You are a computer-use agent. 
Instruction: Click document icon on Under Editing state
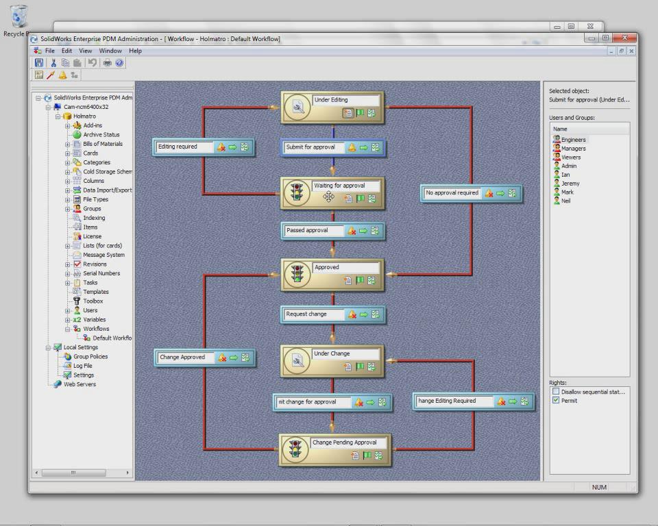point(348,113)
